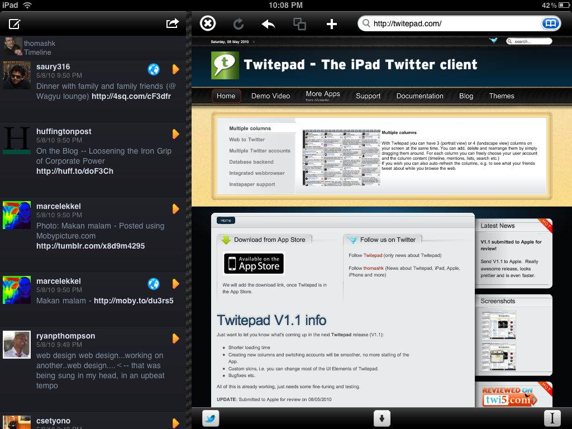This screenshot has width=572, height=429.
Task: Select Database backend feature item
Action: (251, 161)
